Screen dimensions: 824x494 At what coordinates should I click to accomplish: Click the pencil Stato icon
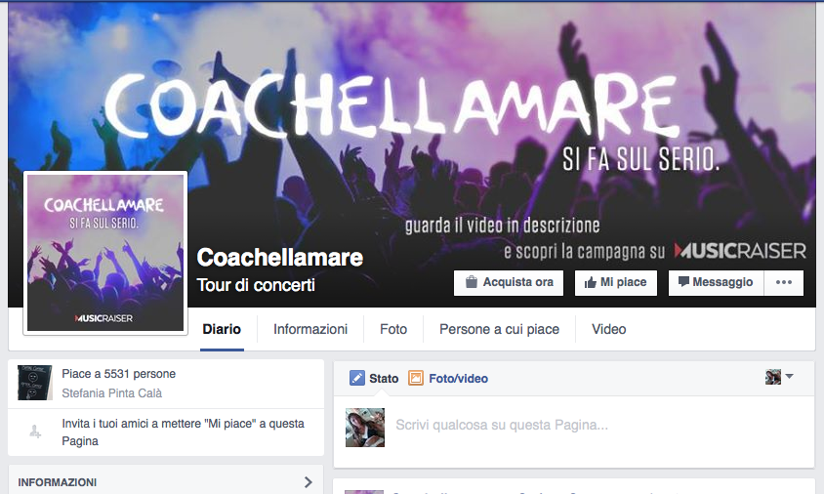(356, 378)
